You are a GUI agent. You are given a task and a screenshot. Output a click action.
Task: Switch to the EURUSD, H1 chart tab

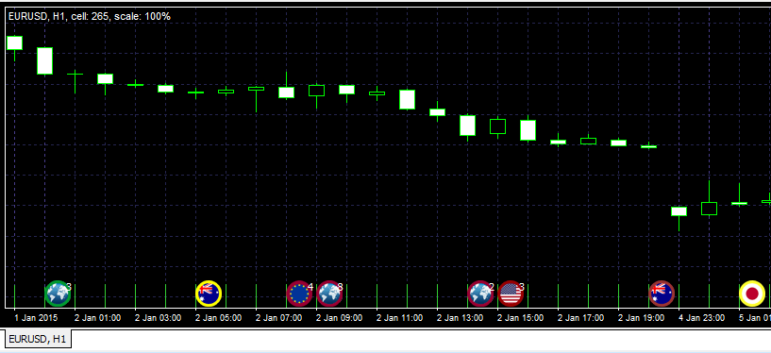coord(39,339)
